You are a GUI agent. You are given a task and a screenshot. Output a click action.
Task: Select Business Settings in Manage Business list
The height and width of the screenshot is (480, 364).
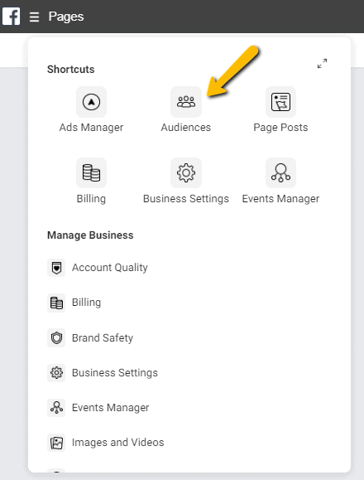point(115,373)
